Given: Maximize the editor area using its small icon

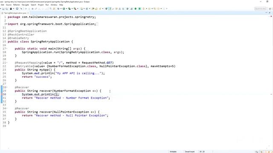Looking at the screenshot, I should pos(270,13).
